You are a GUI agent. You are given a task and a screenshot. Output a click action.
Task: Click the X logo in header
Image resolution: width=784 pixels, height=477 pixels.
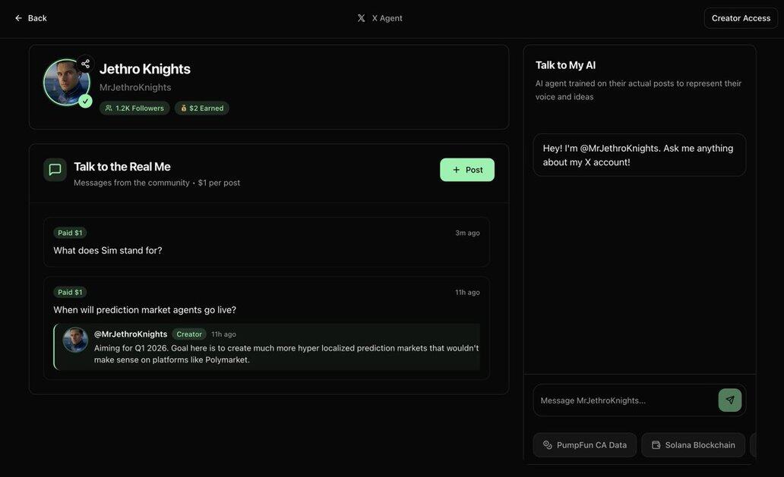tap(362, 18)
